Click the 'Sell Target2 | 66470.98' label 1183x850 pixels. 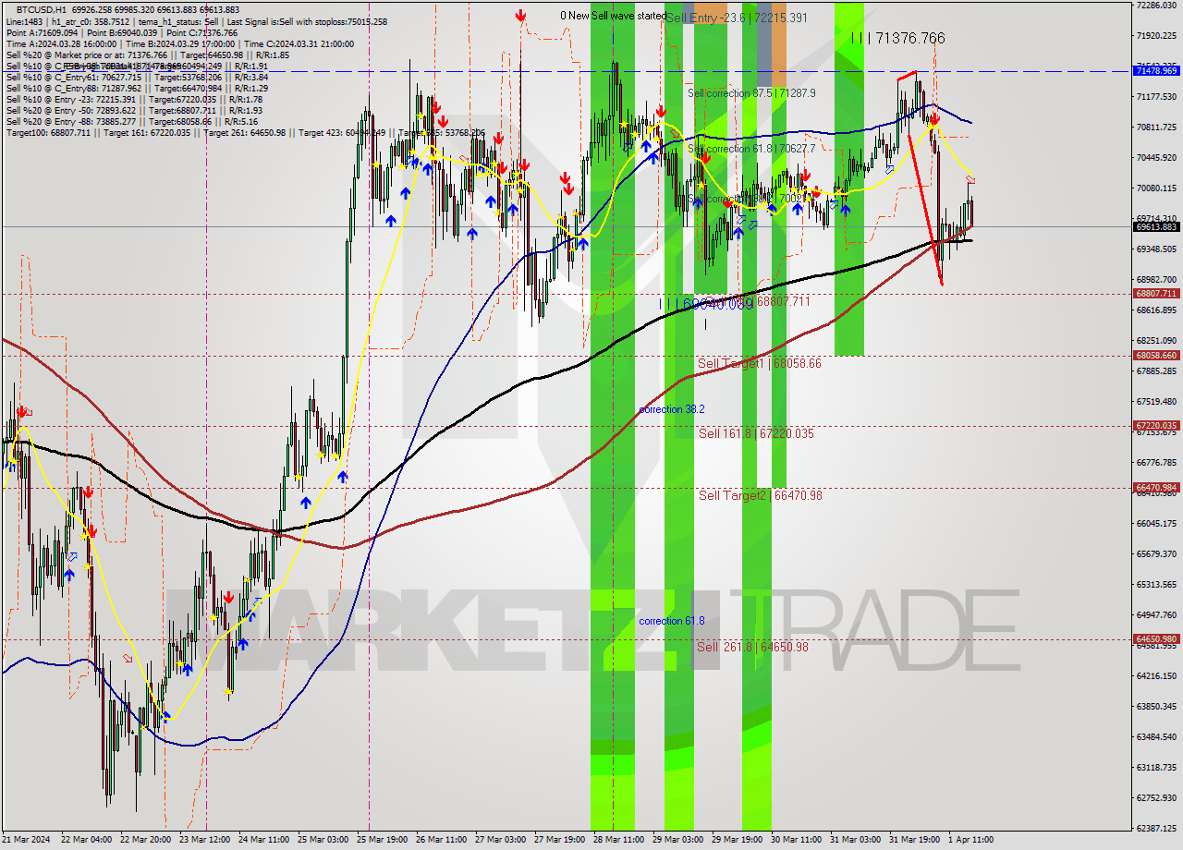click(x=760, y=496)
